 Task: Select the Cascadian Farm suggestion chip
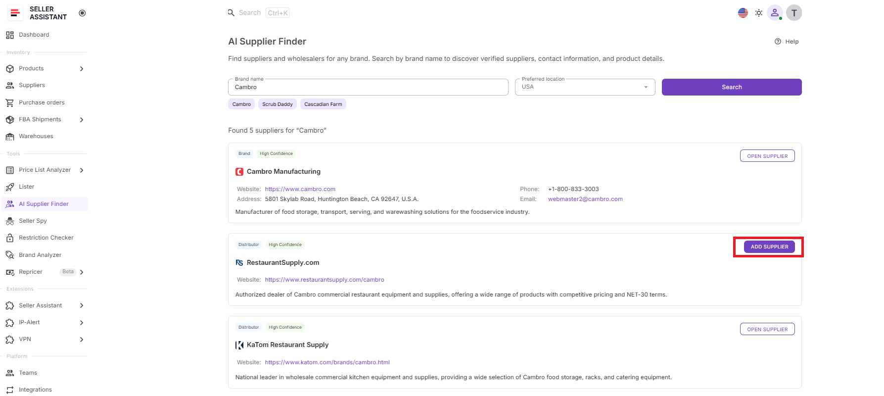point(323,104)
